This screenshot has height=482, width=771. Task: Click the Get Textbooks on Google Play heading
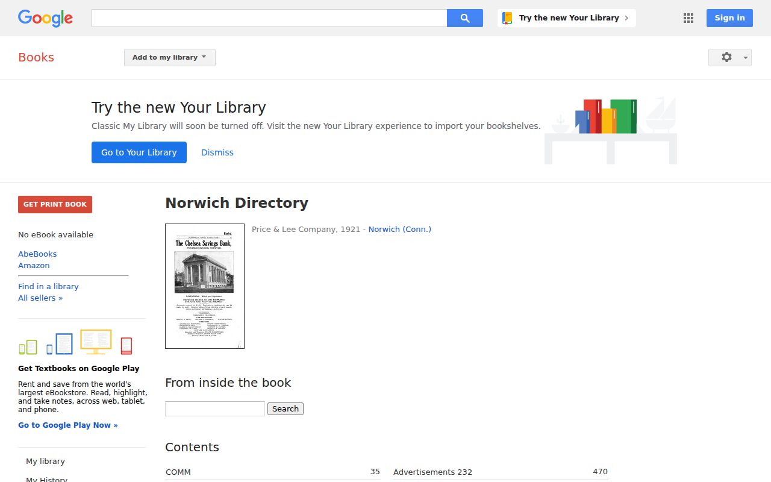(x=78, y=368)
